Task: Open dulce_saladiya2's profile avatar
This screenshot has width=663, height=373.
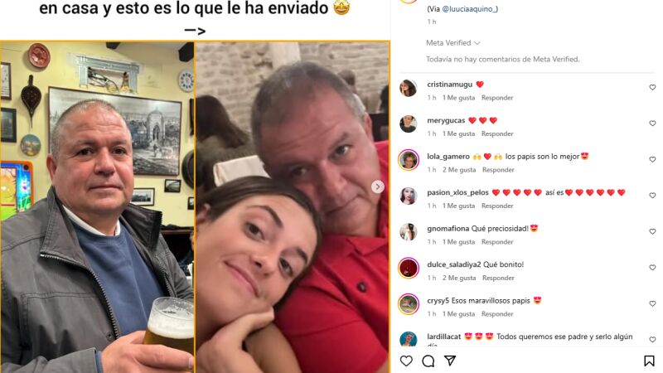Action: [x=408, y=268]
